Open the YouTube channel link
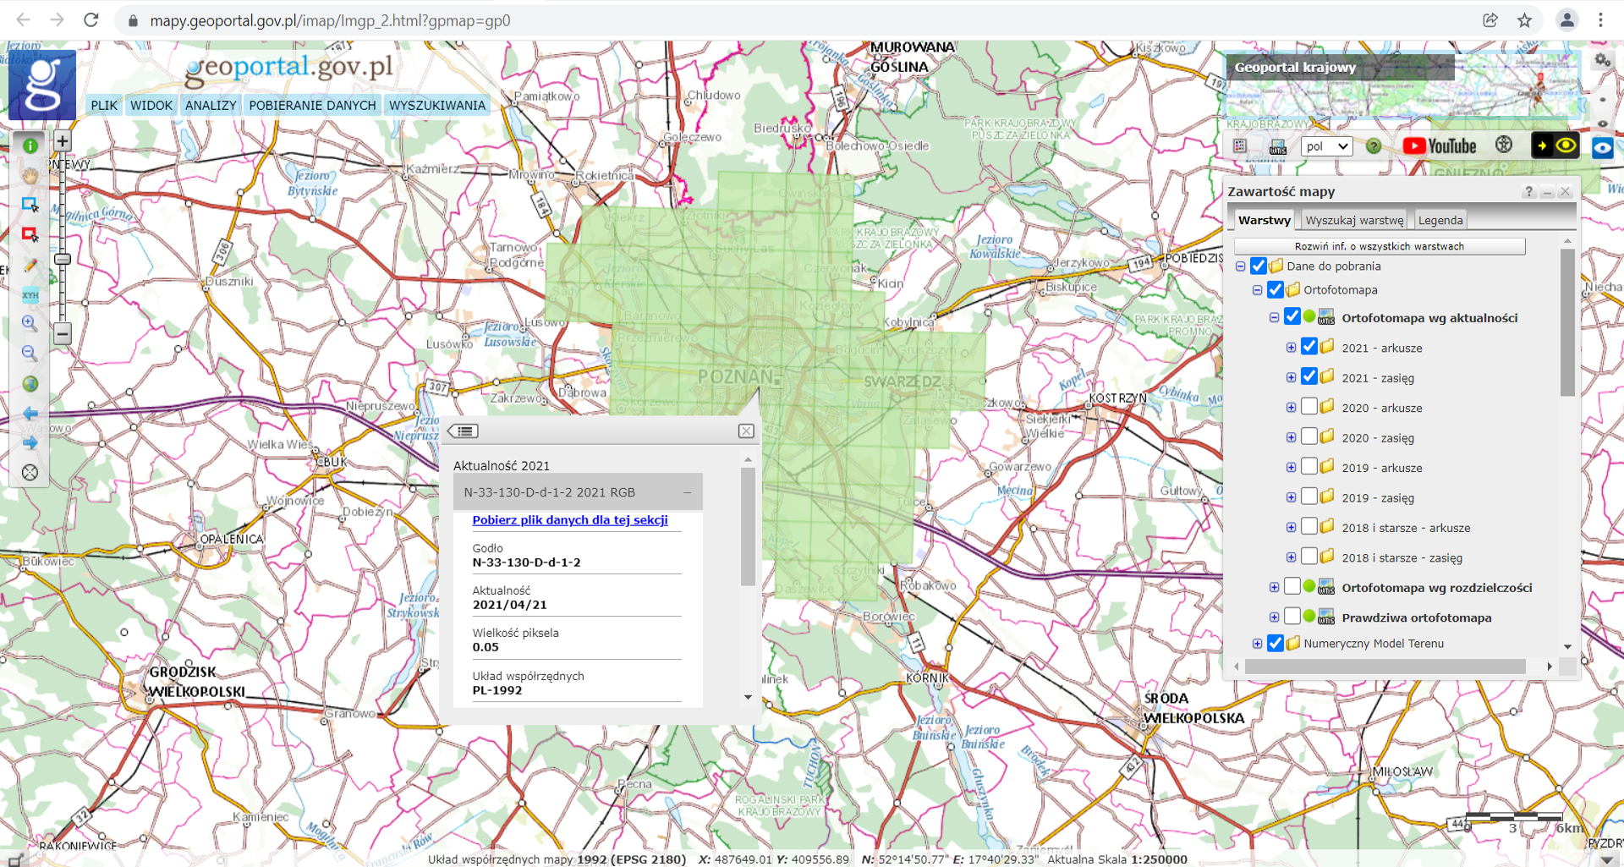The height and width of the screenshot is (867, 1624). click(x=1439, y=146)
